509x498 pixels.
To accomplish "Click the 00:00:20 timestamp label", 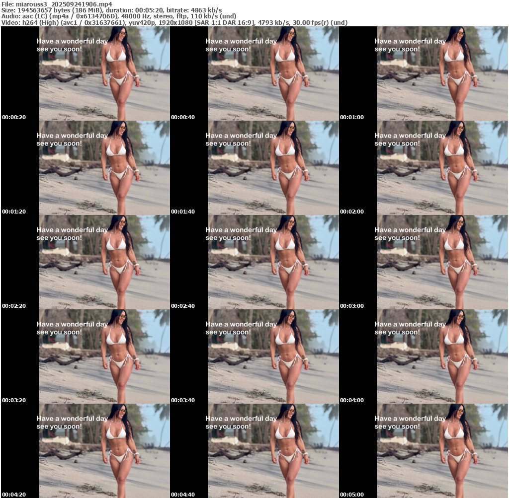I will (14, 117).
